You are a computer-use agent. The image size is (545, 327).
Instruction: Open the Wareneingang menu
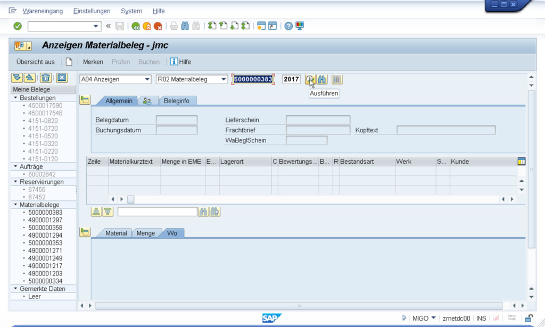tap(43, 11)
